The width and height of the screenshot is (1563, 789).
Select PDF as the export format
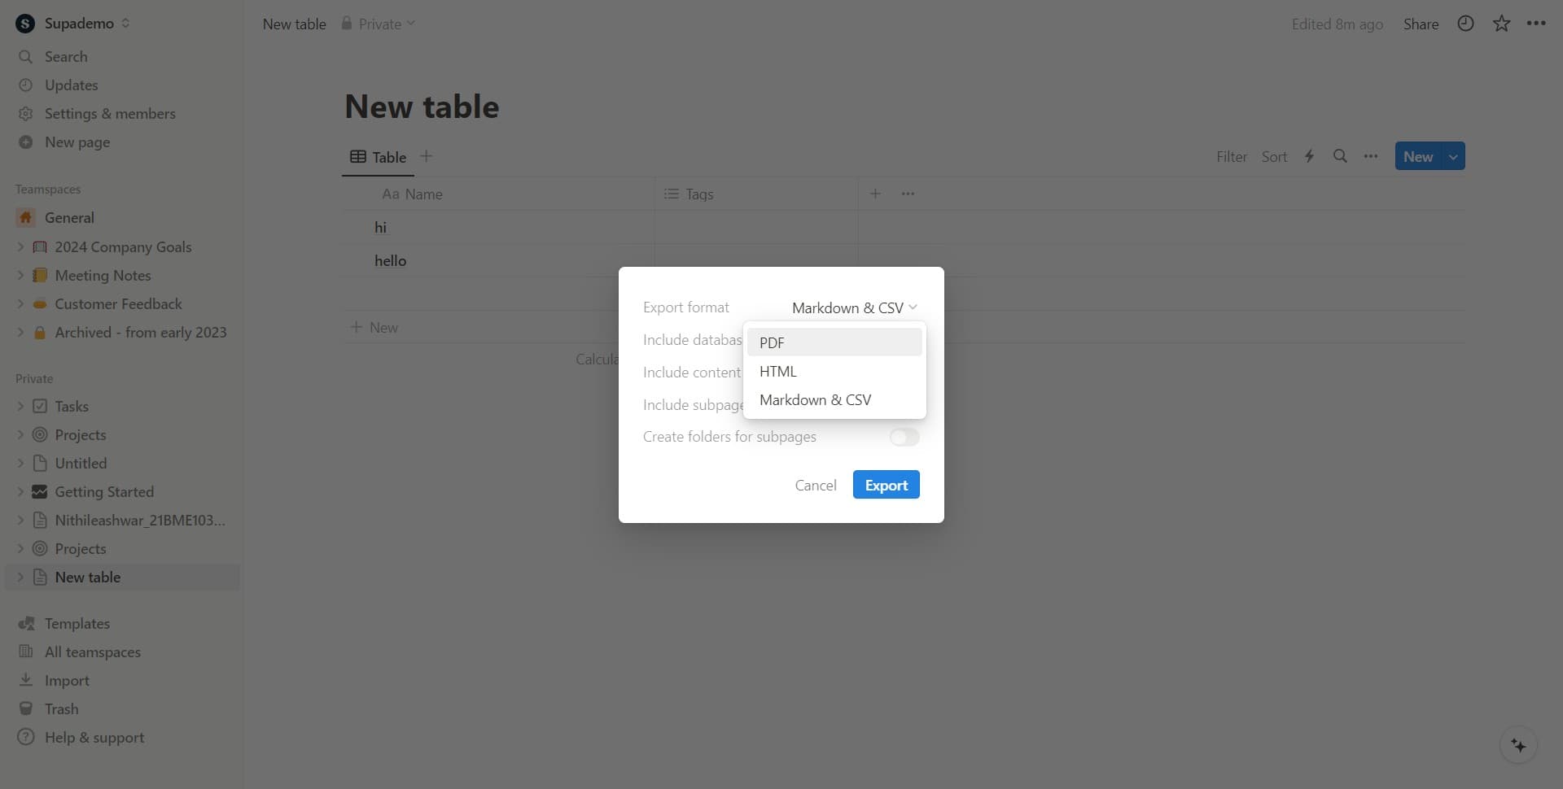[771, 342]
